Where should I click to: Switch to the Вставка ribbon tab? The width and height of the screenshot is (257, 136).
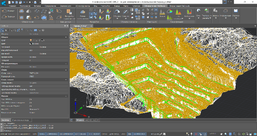pyautogui.click(x=37, y=6)
